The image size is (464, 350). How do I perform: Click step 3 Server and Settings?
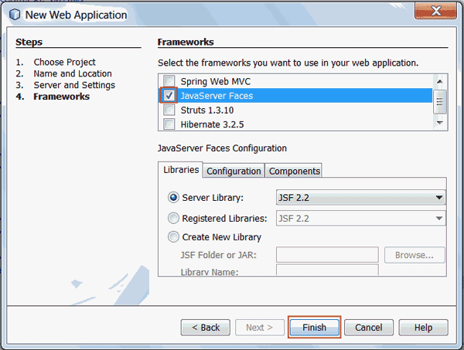[74, 85]
